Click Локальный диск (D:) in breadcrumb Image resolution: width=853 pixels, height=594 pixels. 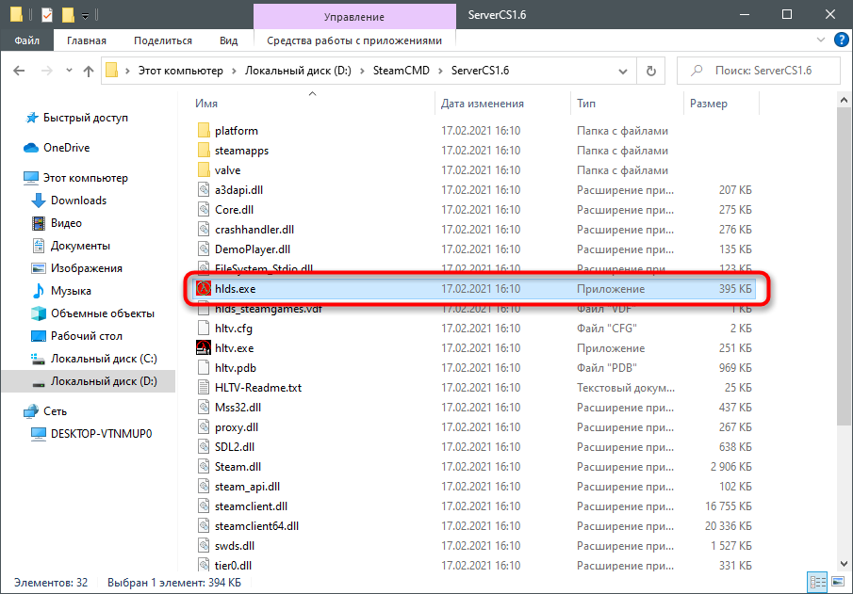298,71
